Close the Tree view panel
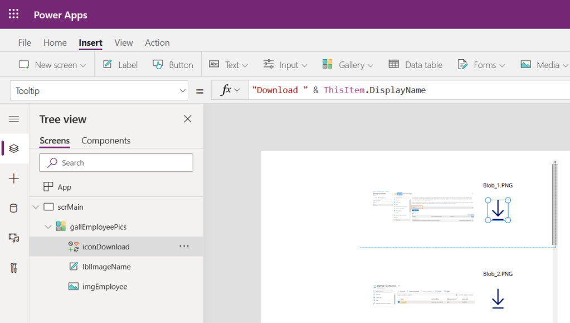This screenshot has height=323, width=570. pyautogui.click(x=188, y=119)
